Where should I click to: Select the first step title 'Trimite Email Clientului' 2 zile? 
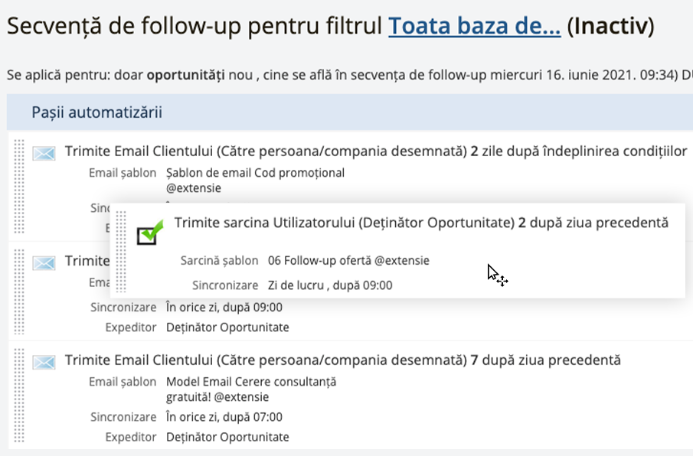tap(376, 151)
